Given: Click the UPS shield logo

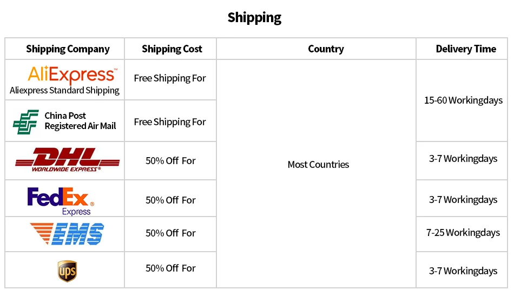Looking at the screenshot, I should [67, 271].
